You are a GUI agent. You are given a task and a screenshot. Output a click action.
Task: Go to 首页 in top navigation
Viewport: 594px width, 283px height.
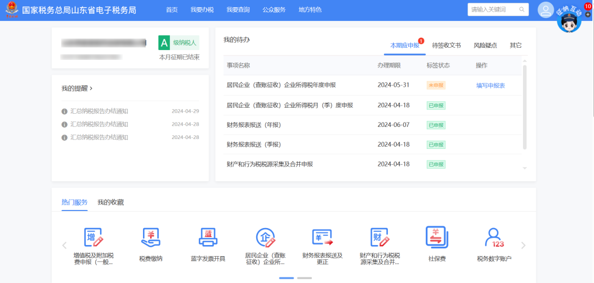point(172,10)
